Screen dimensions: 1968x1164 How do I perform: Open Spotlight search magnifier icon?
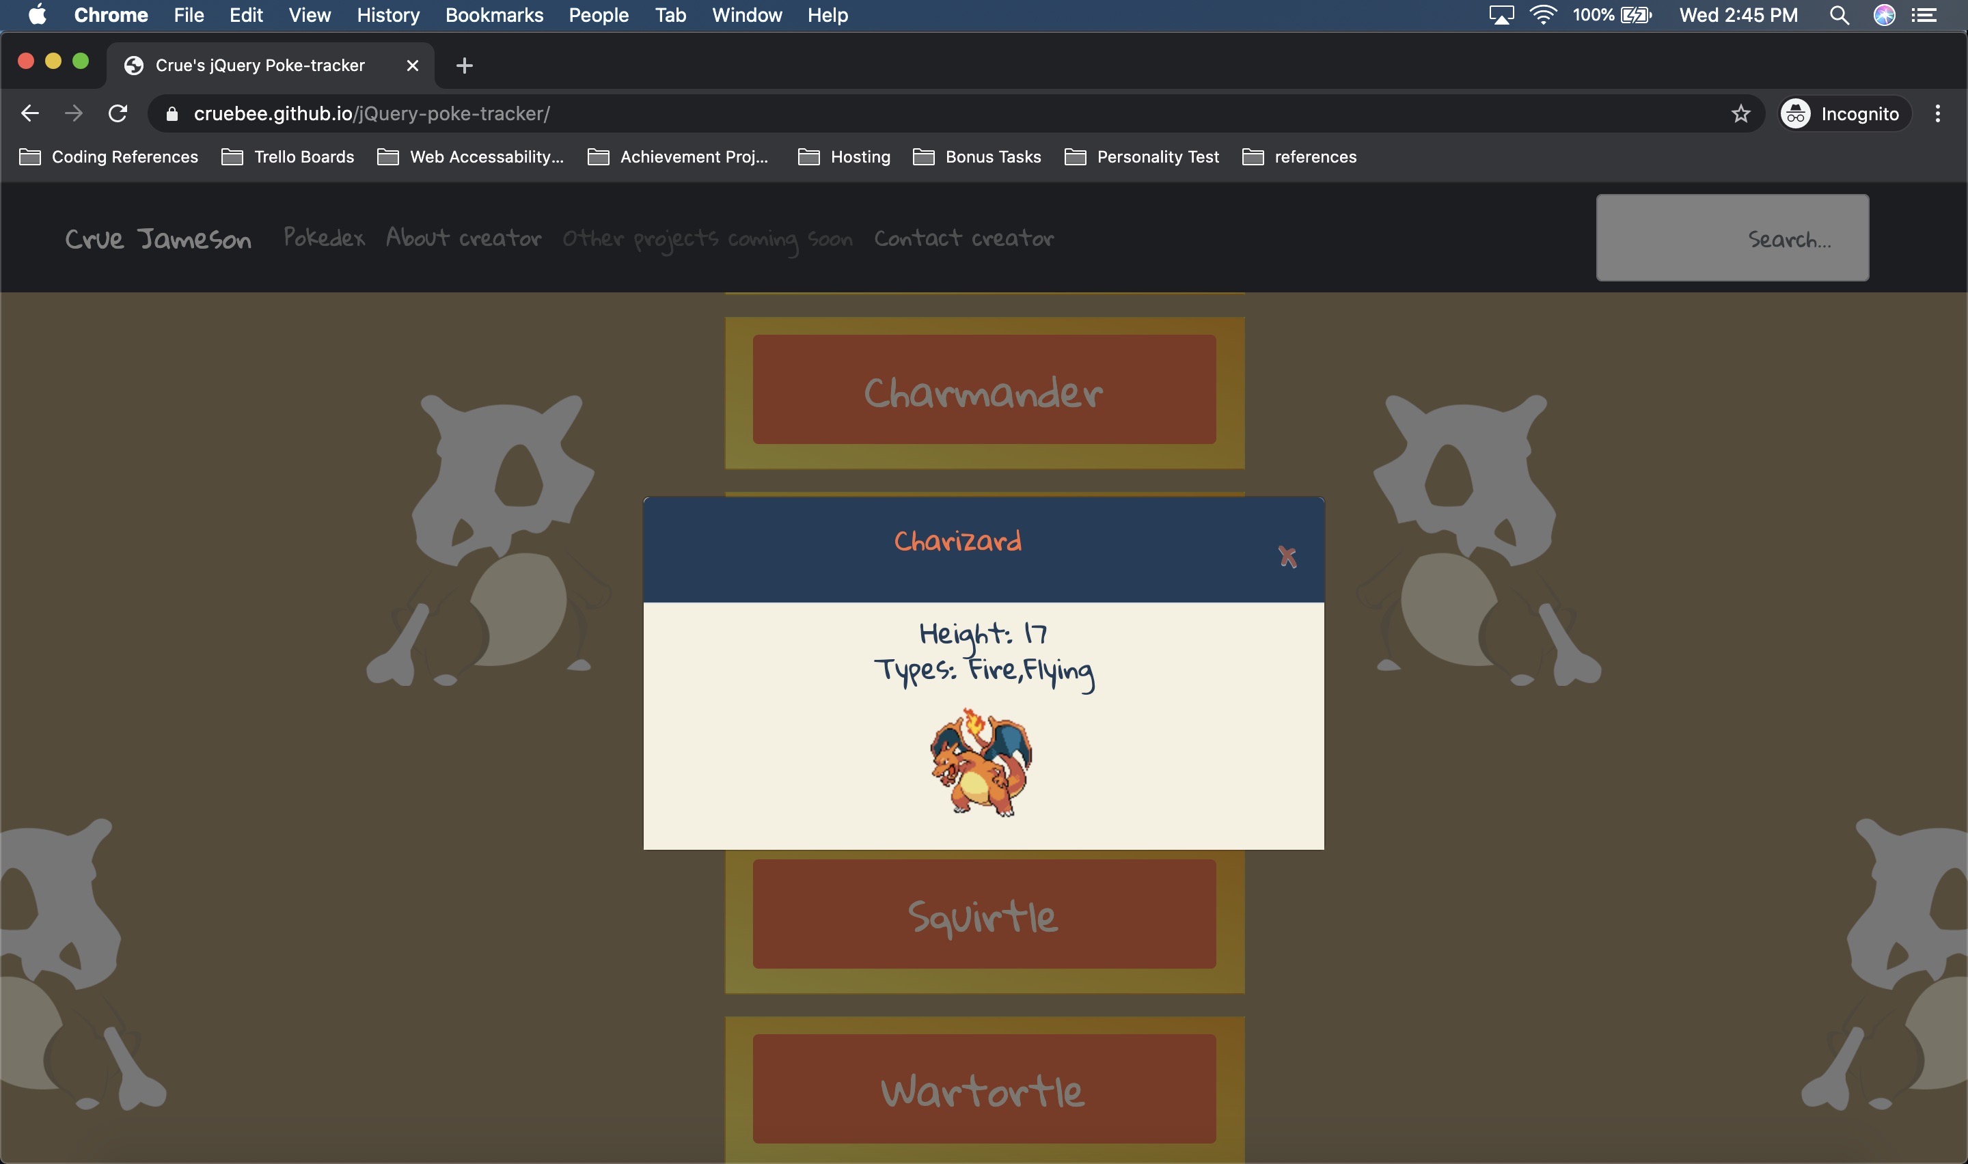click(1840, 15)
